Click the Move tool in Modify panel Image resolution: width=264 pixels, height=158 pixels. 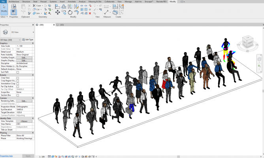point(58,13)
